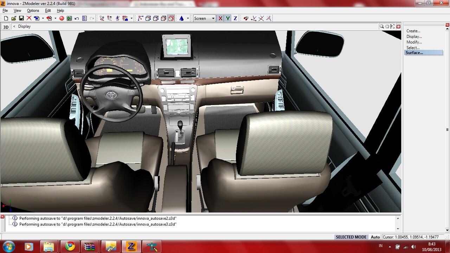
Task: Open the Material Editor sphere icon
Action: [x=62, y=18]
